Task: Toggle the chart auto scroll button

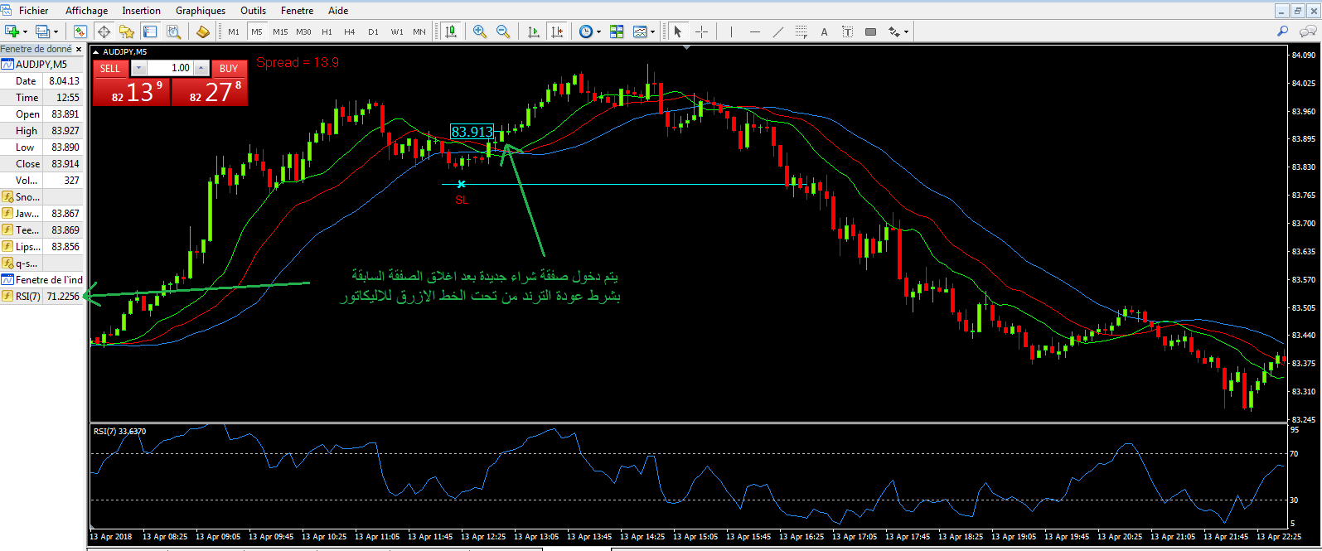Action: [533, 31]
